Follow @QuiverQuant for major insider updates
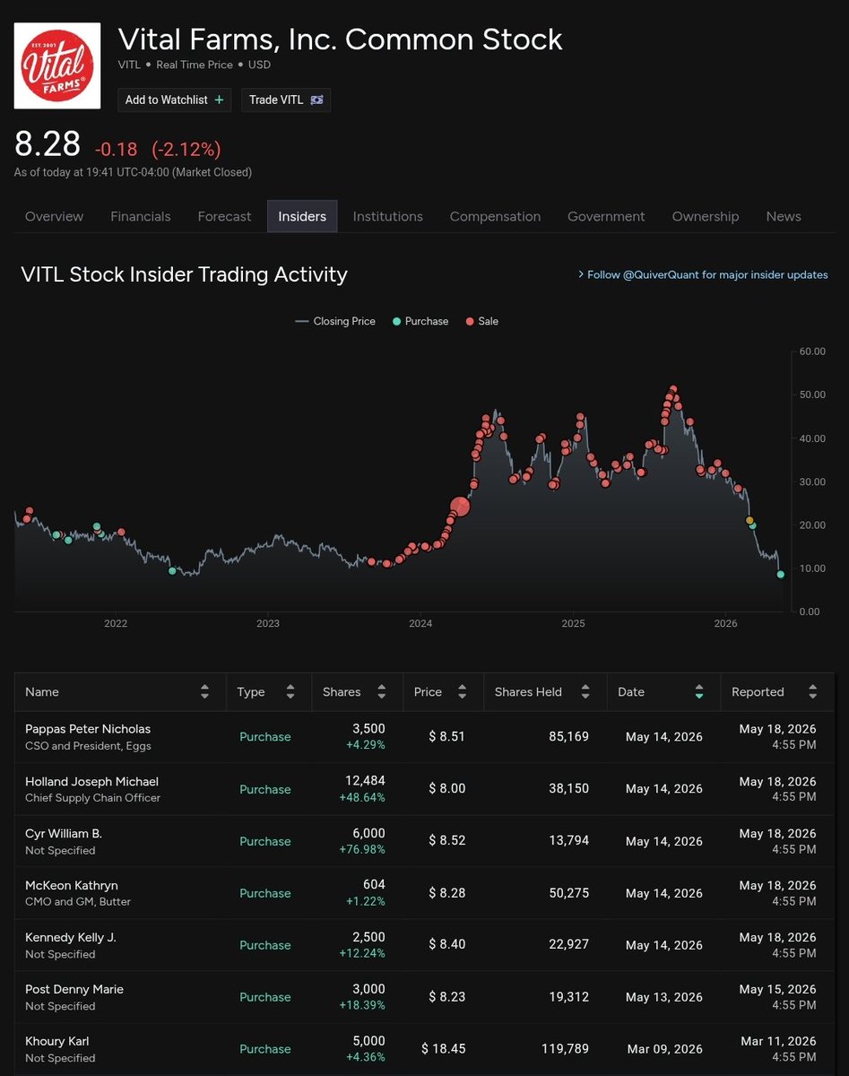 [x=703, y=274]
